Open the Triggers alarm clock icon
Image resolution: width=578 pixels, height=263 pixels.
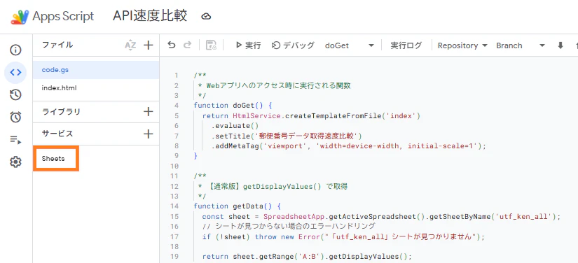(x=15, y=118)
